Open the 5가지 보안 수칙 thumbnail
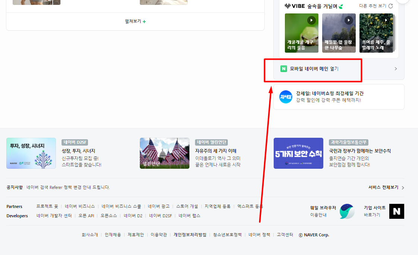 tap(299, 153)
